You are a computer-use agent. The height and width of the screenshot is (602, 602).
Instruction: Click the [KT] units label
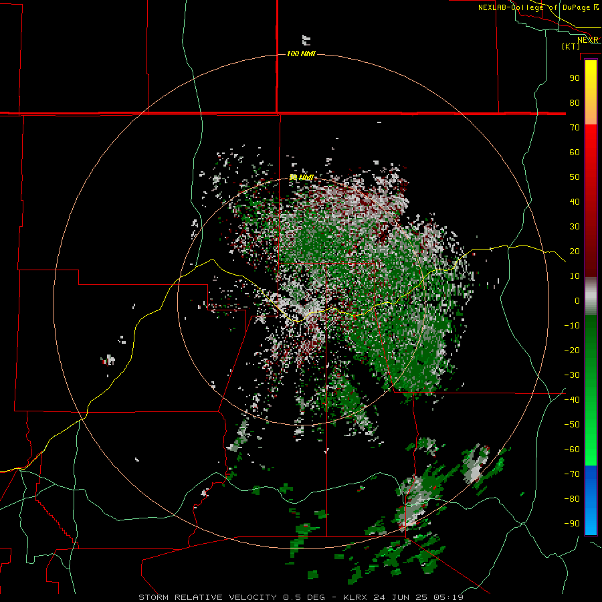571,46
